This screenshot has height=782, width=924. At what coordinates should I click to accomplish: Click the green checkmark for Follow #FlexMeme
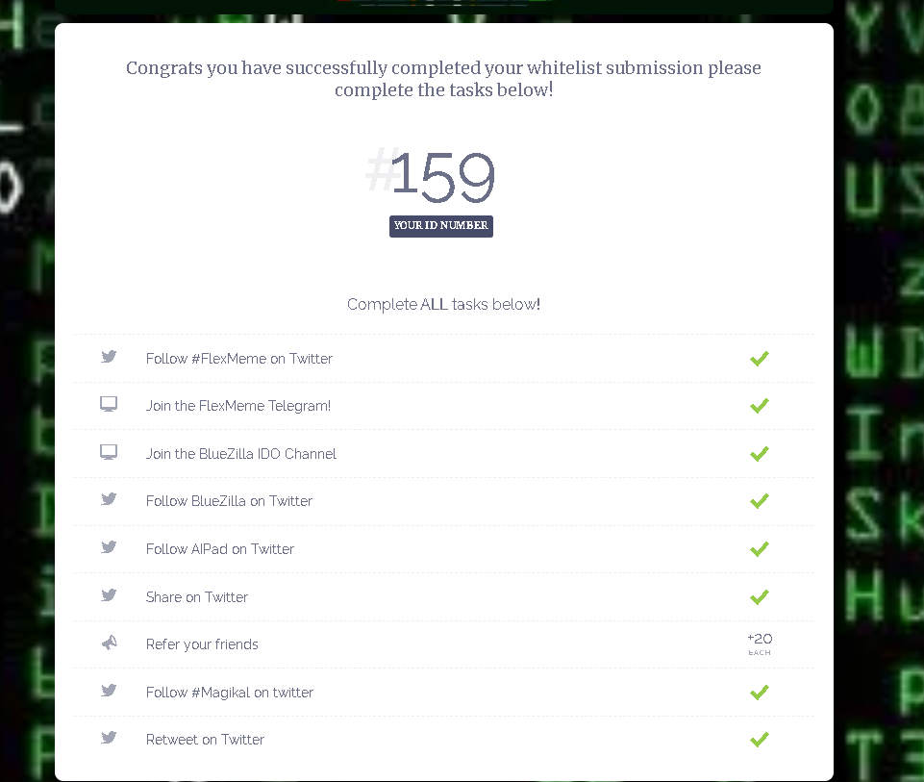pyautogui.click(x=759, y=358)
